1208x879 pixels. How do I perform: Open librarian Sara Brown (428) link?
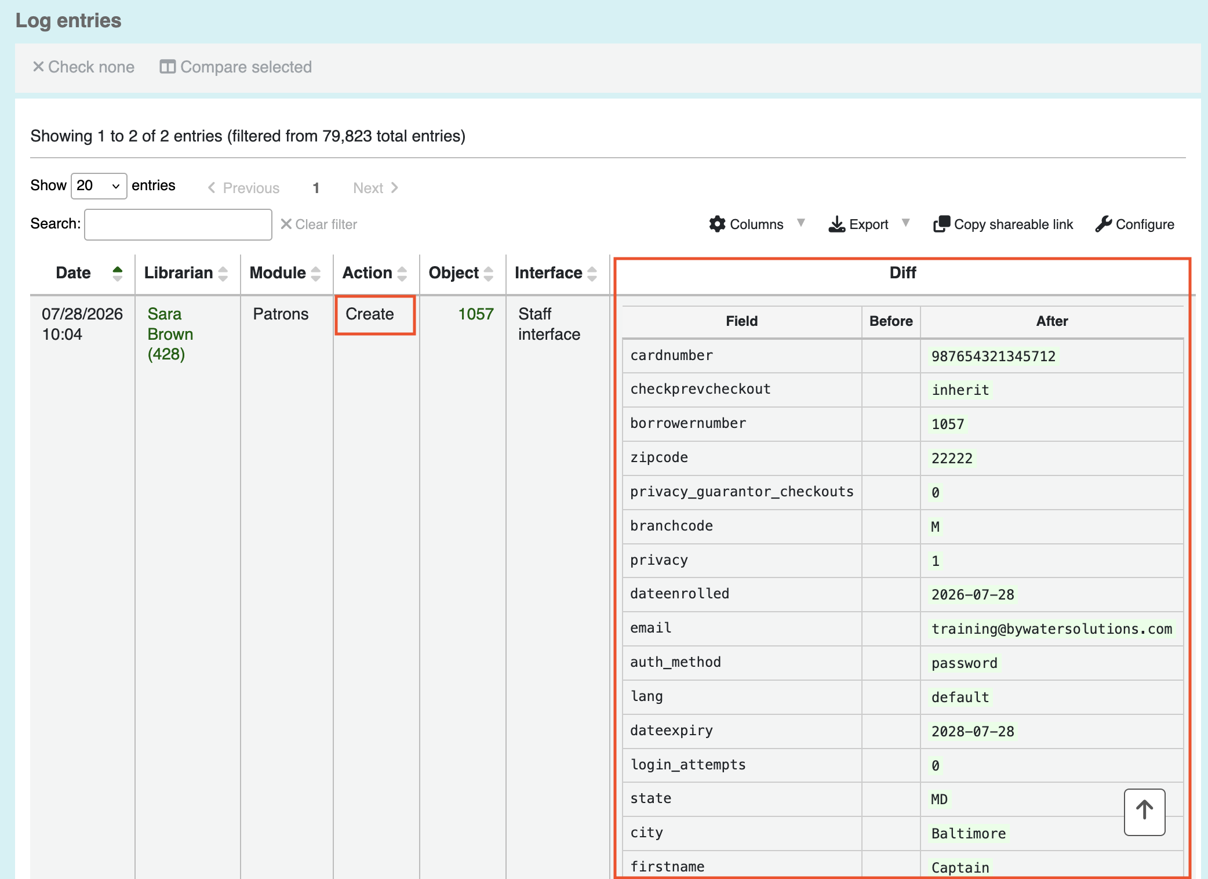pos(170,334)
